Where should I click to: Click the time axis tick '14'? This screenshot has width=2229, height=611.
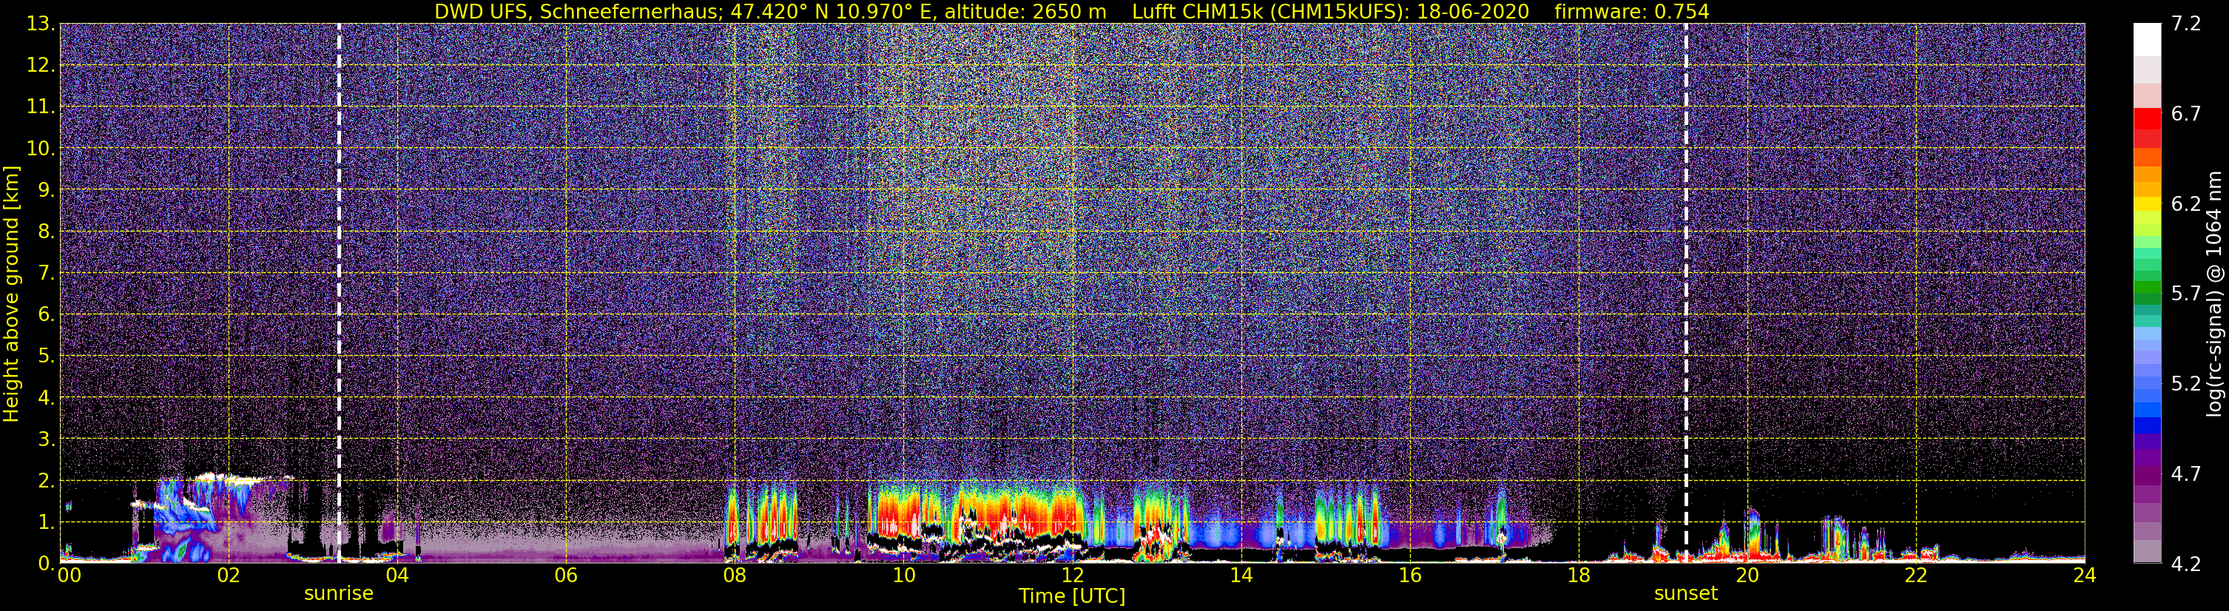tap(1241, 575)
